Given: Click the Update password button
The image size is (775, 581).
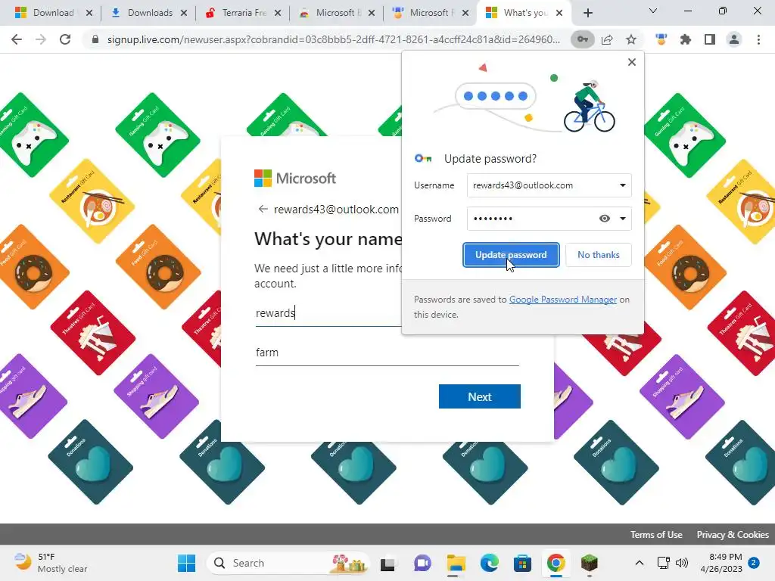Looking at the screenshot, I should (x=511, y=255).
